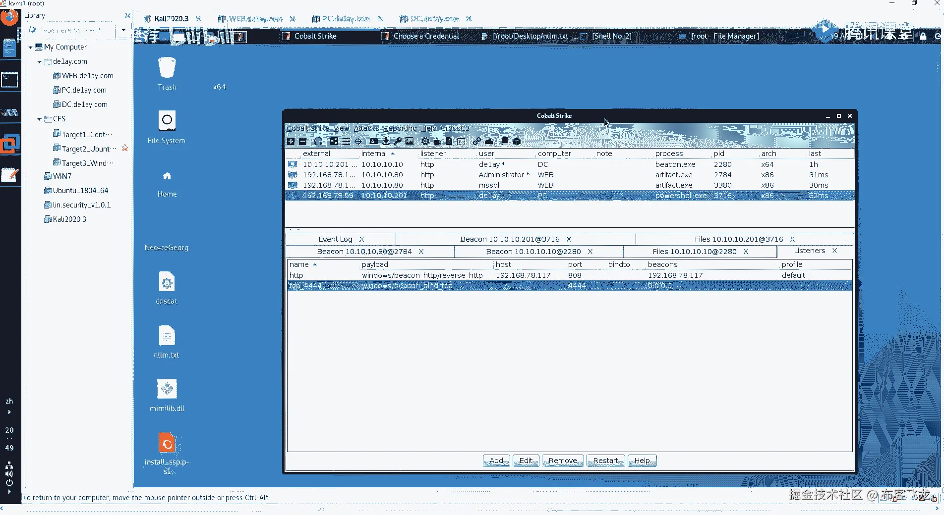
Task: Click the gear executable generator icon
Action: pos(425,142)
